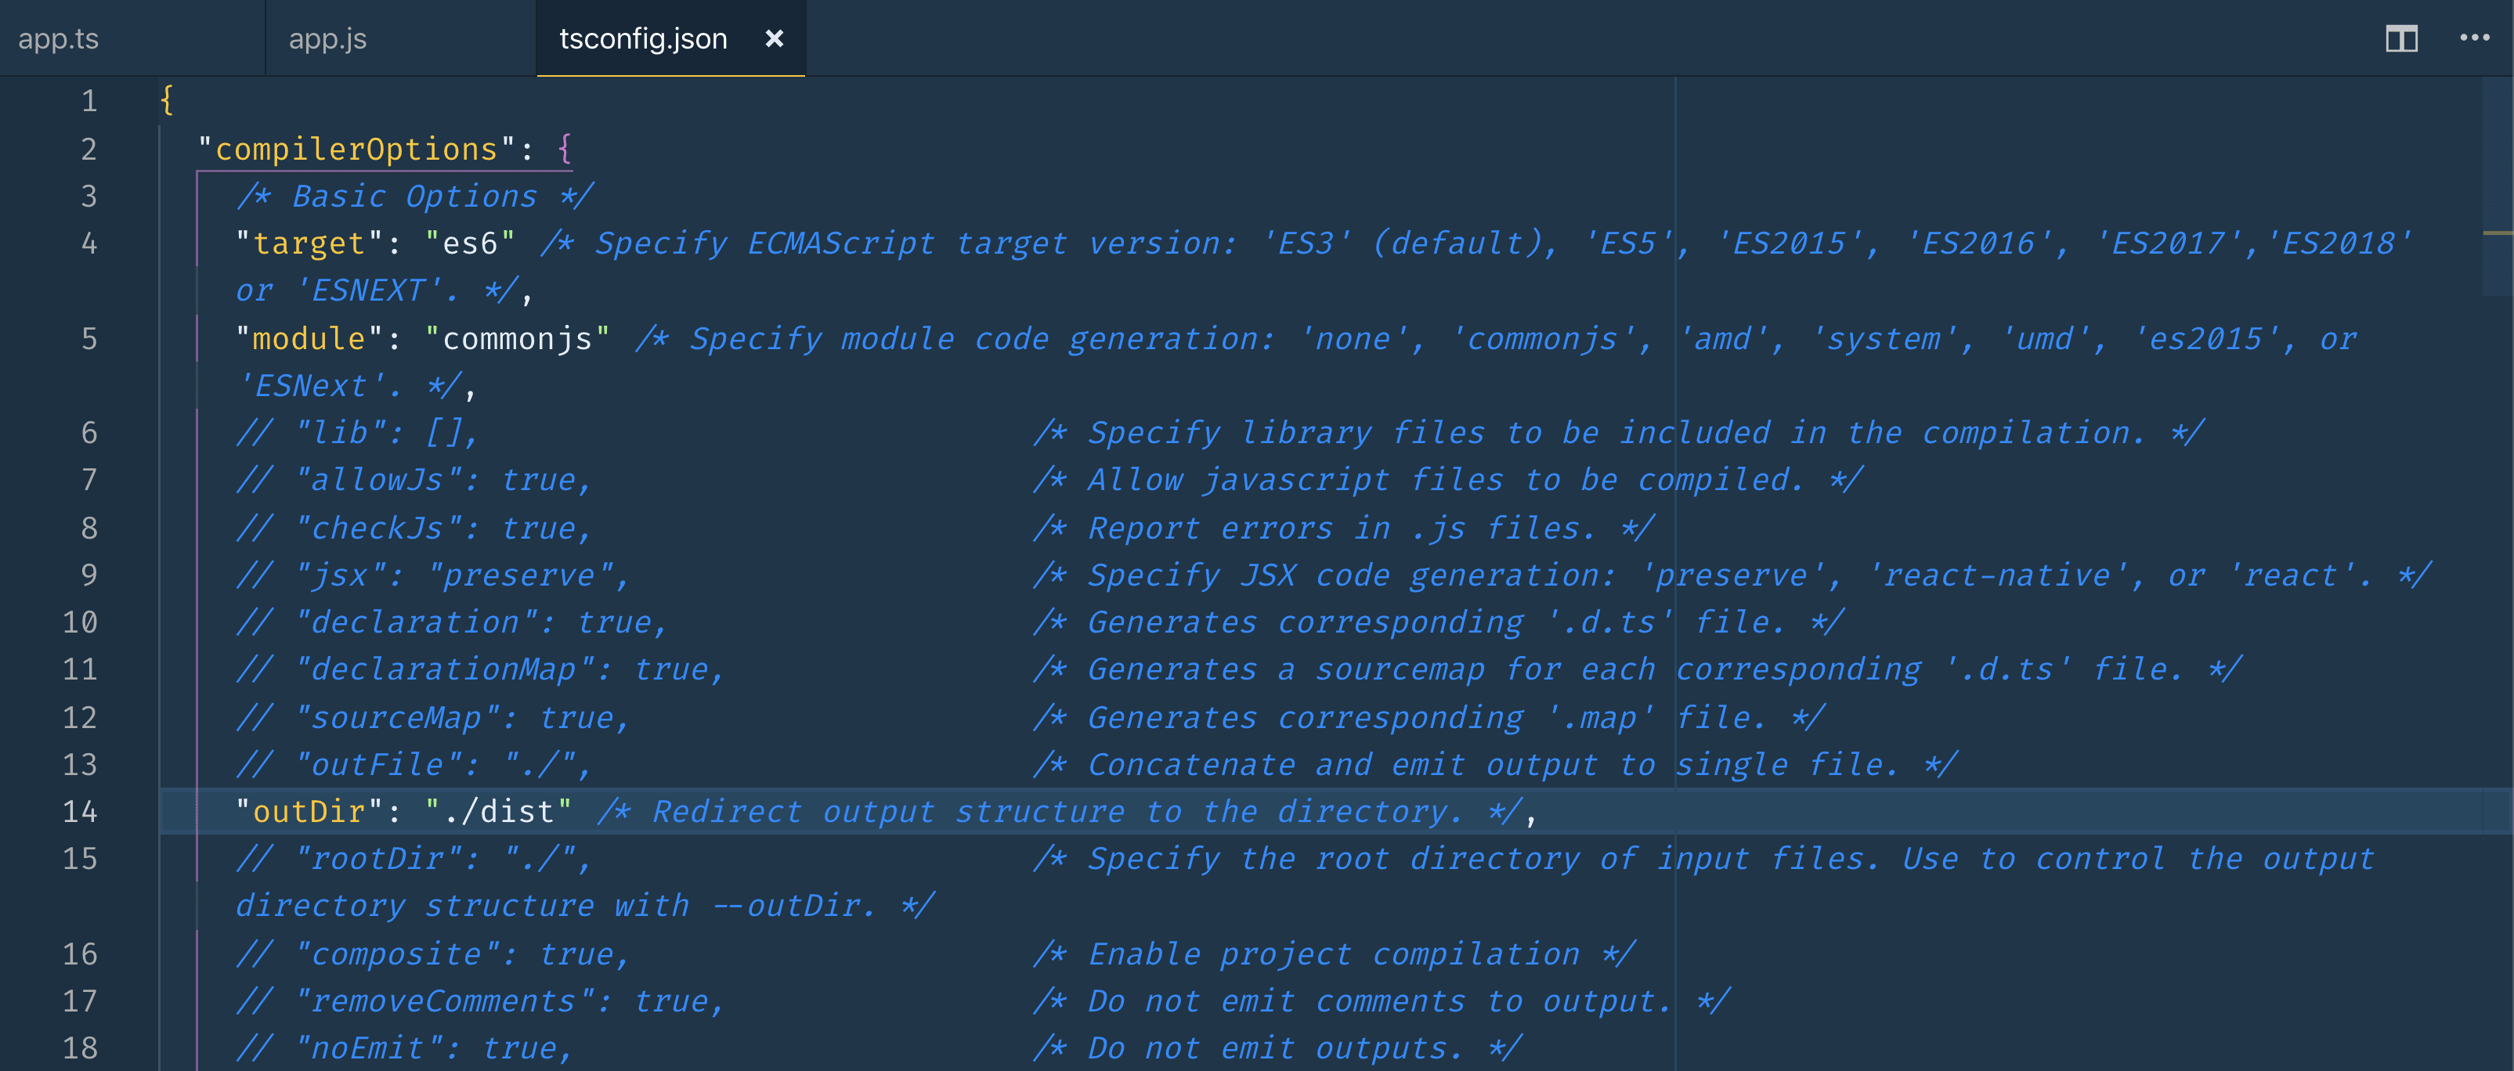This screenshot has width=2514, height=1071.
Task: Click the brace after compilerOptions
Action: click(x=564, y=150)
